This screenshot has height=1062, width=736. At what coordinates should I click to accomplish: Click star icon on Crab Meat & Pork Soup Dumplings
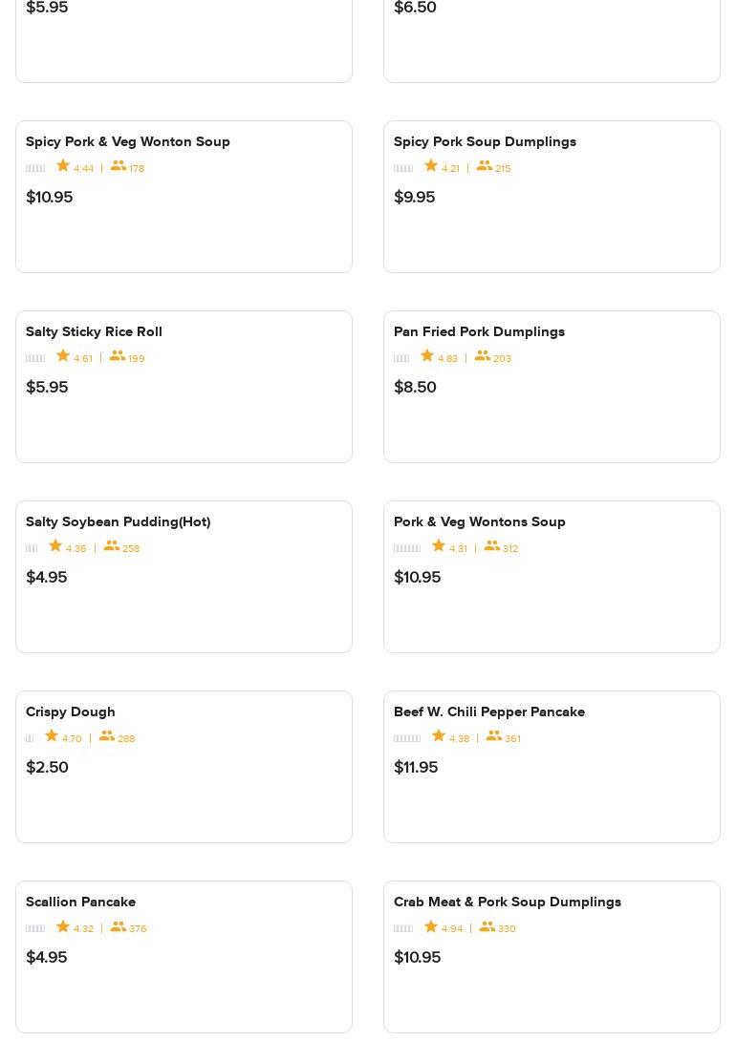(431, 926)
